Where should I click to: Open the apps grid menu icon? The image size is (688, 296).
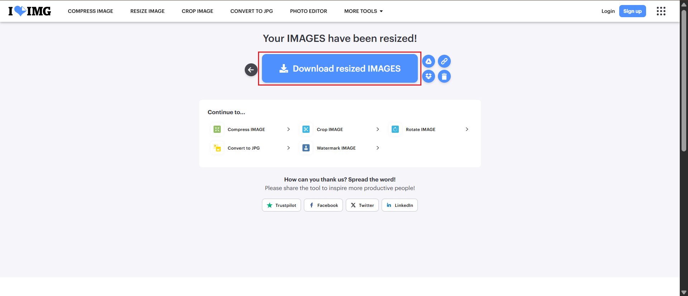pyautogui.click(x=661, y=11)
